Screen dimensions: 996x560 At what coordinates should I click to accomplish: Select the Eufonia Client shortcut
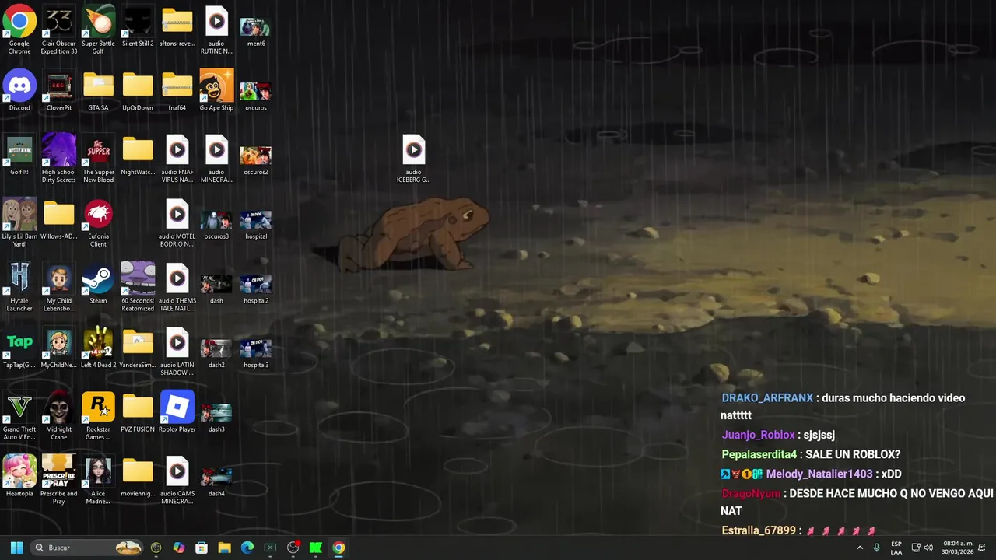98,224
